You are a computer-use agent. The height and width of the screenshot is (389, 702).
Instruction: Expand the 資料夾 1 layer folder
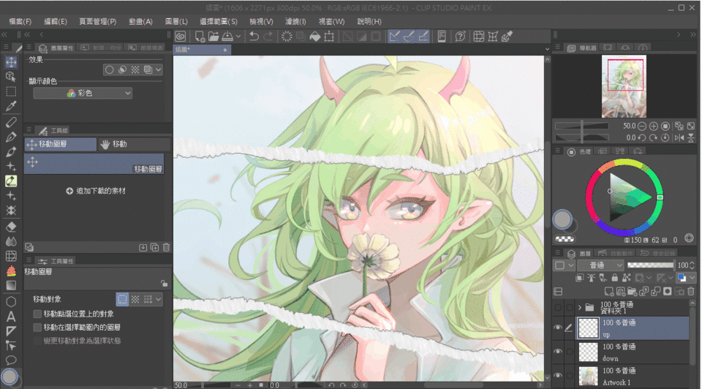click(580, 308)
